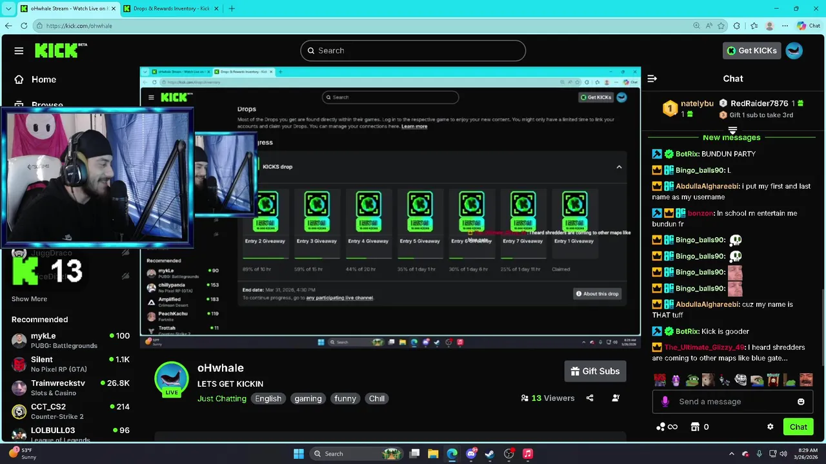
Task: Open a new browser tab
Action: (x=232, y=8)
